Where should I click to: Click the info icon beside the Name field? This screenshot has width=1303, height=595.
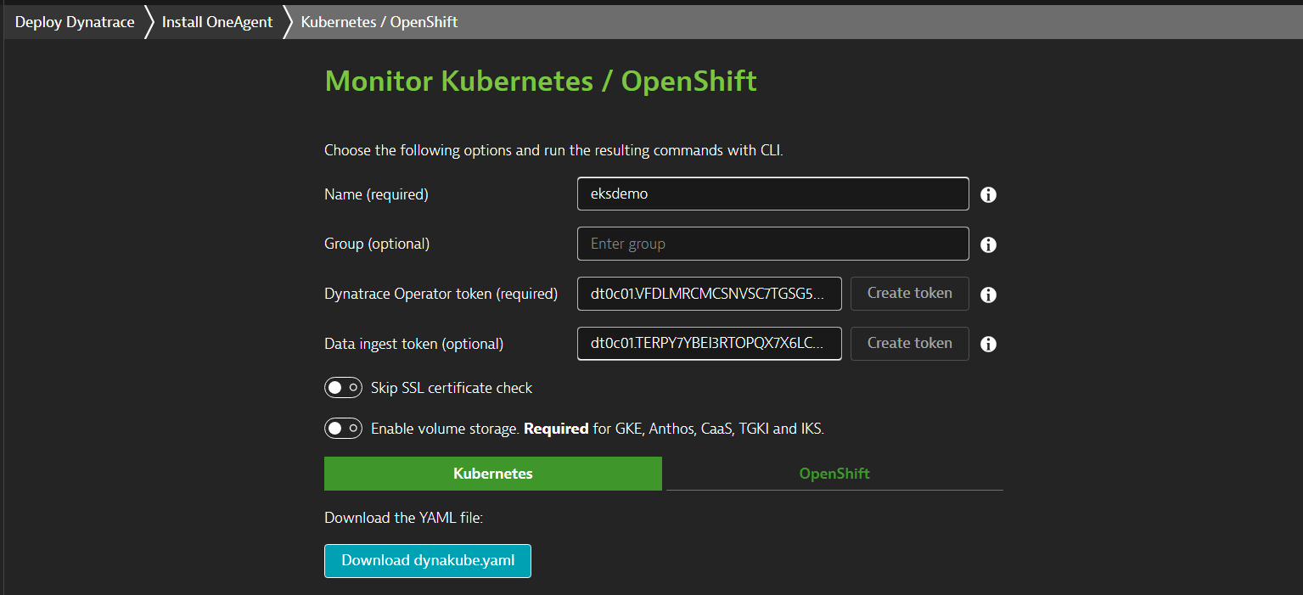[x=987, y=194]
